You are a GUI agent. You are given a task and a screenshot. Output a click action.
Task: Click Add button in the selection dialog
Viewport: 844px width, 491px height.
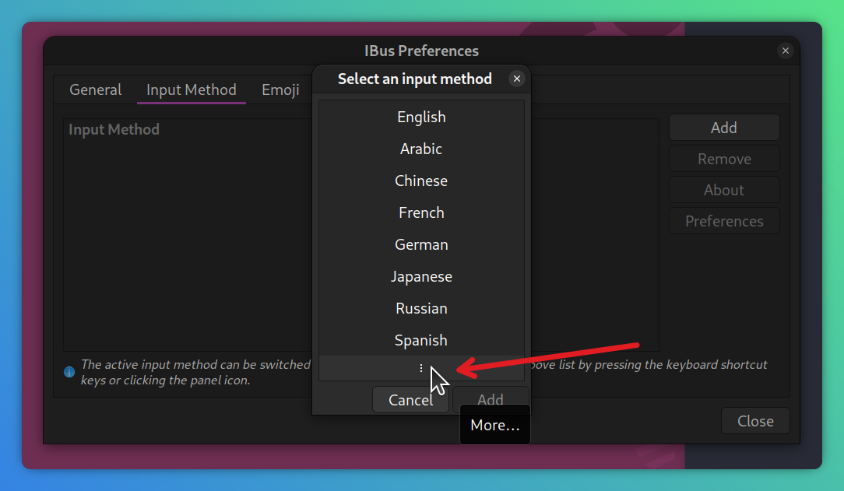point(491,399)
